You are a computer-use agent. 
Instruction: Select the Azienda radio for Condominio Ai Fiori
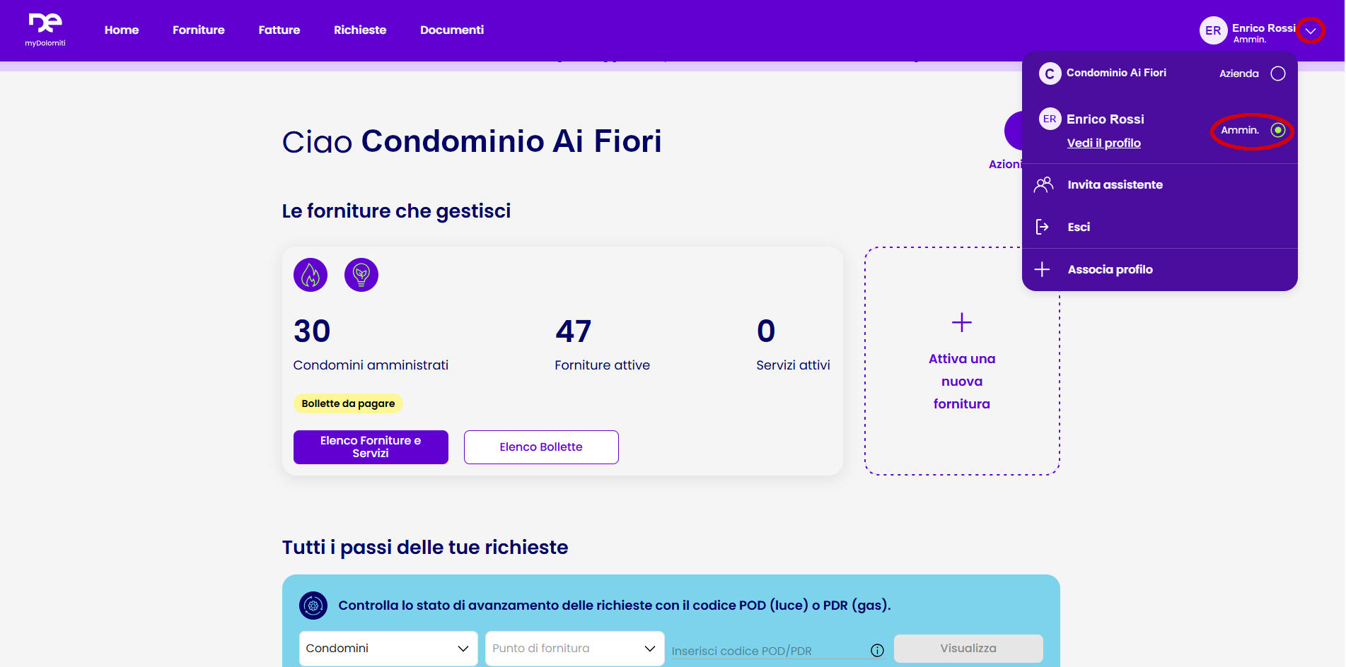(1278, 73)
